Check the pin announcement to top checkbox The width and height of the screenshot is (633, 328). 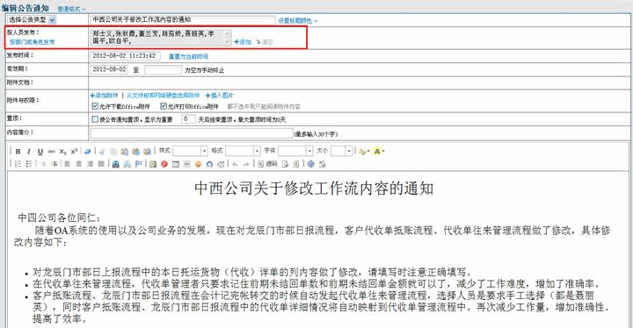click(x=95, y=119)
